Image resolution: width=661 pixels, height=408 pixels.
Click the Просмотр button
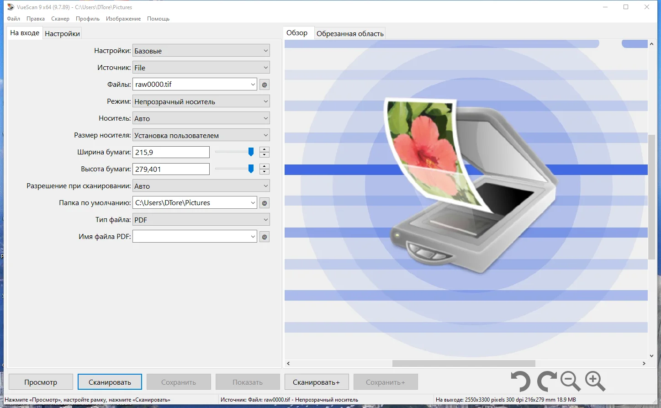pos(41,382)
